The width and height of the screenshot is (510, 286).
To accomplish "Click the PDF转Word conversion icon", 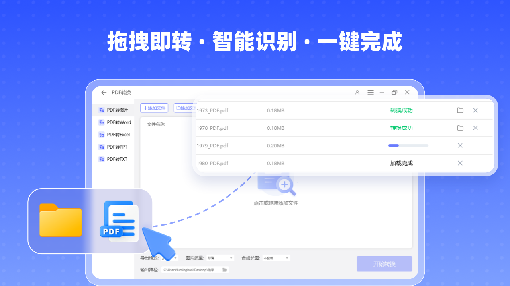I will 101,122.
